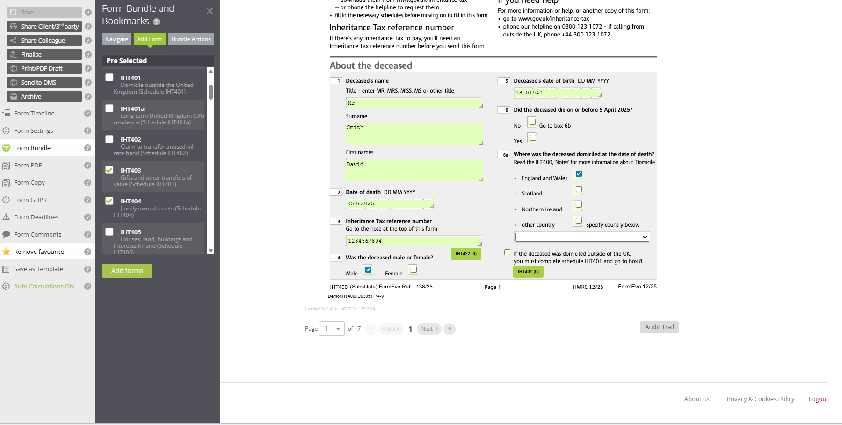
Task: Switch to the Navigate tab
Action: tap(116, 39)
